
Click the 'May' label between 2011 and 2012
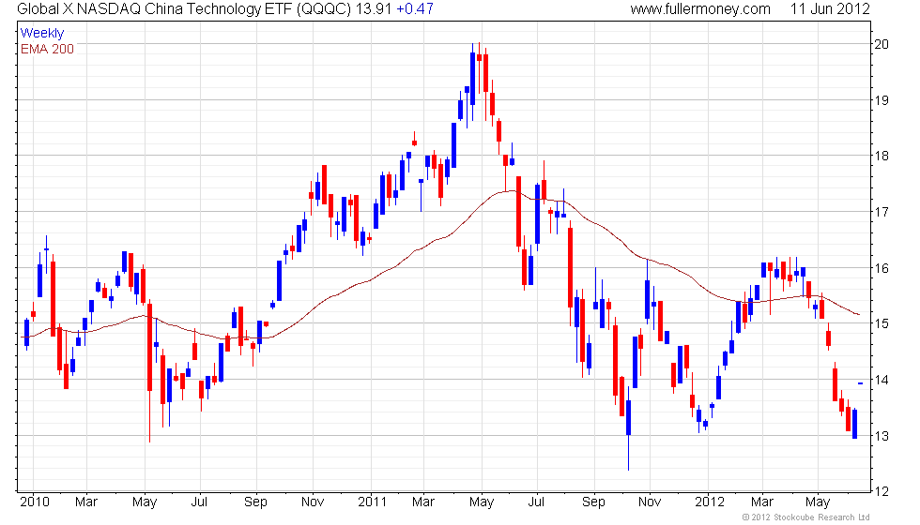point(481,502)
